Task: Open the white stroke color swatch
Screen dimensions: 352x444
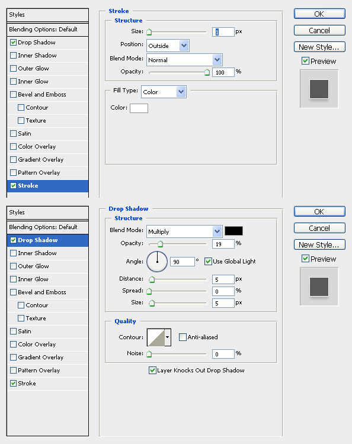Action: tap(139, 108)
